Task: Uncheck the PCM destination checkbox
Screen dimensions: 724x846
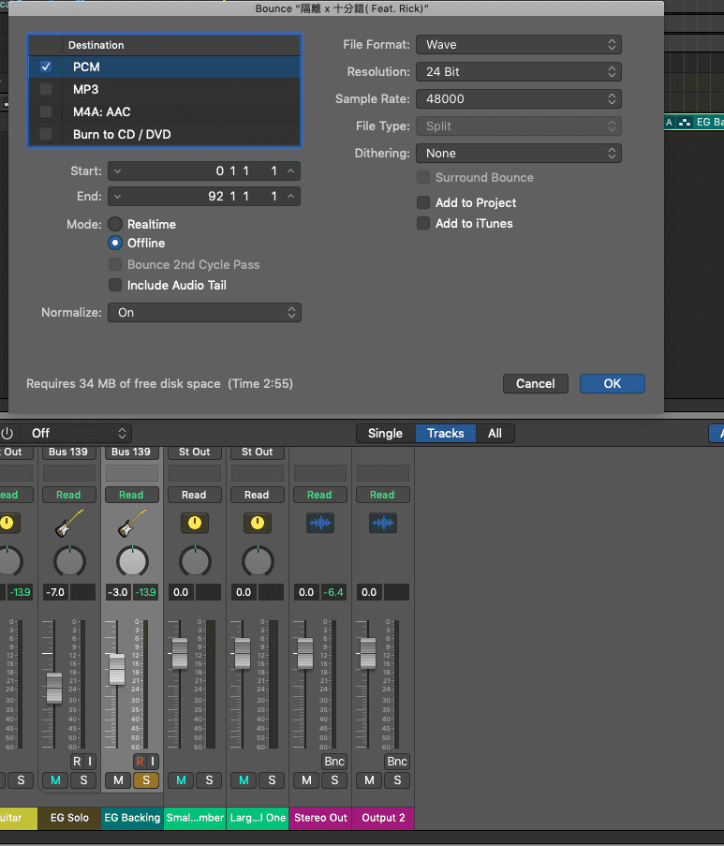Action: [x=46, y=67]
